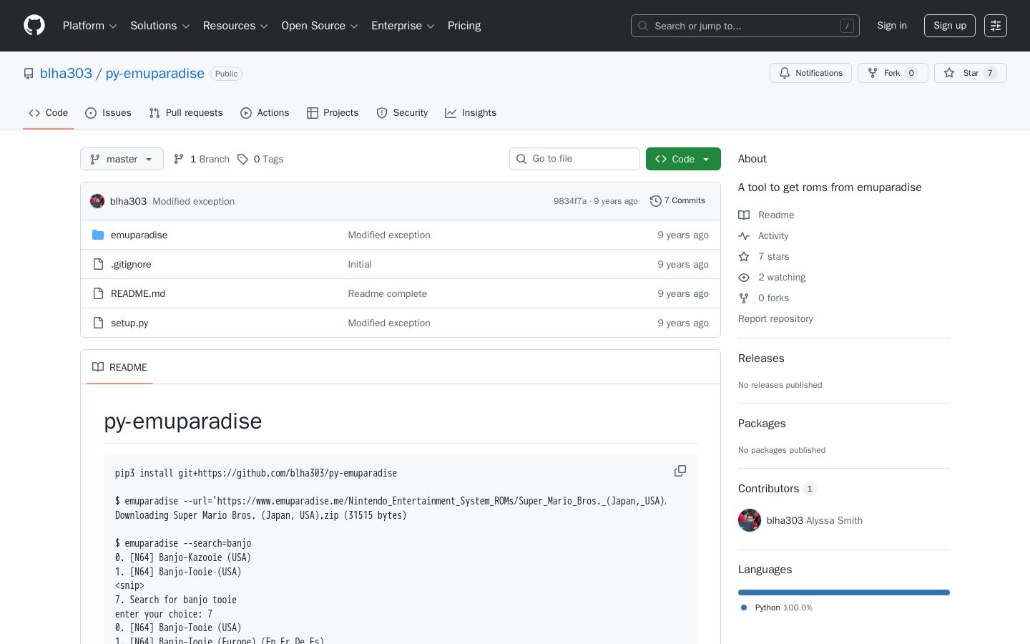Open the .gitignore file
1030x644 pixels.
(131, 264)
